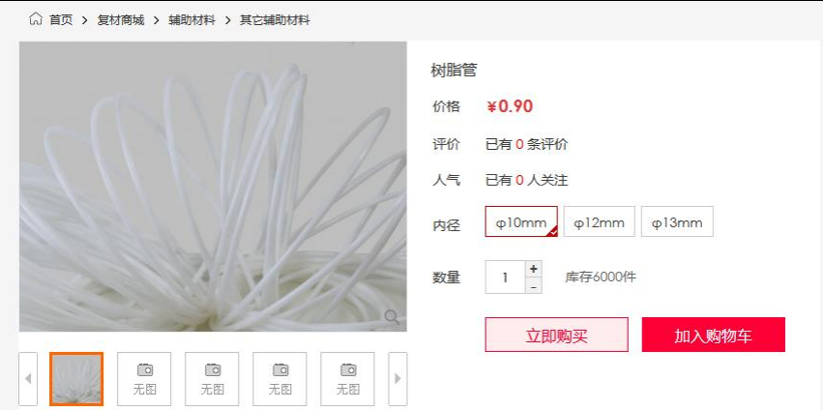Click the 加入购物车 button
823x410 pixels.
pyautogui.click(x=714, y=335)
